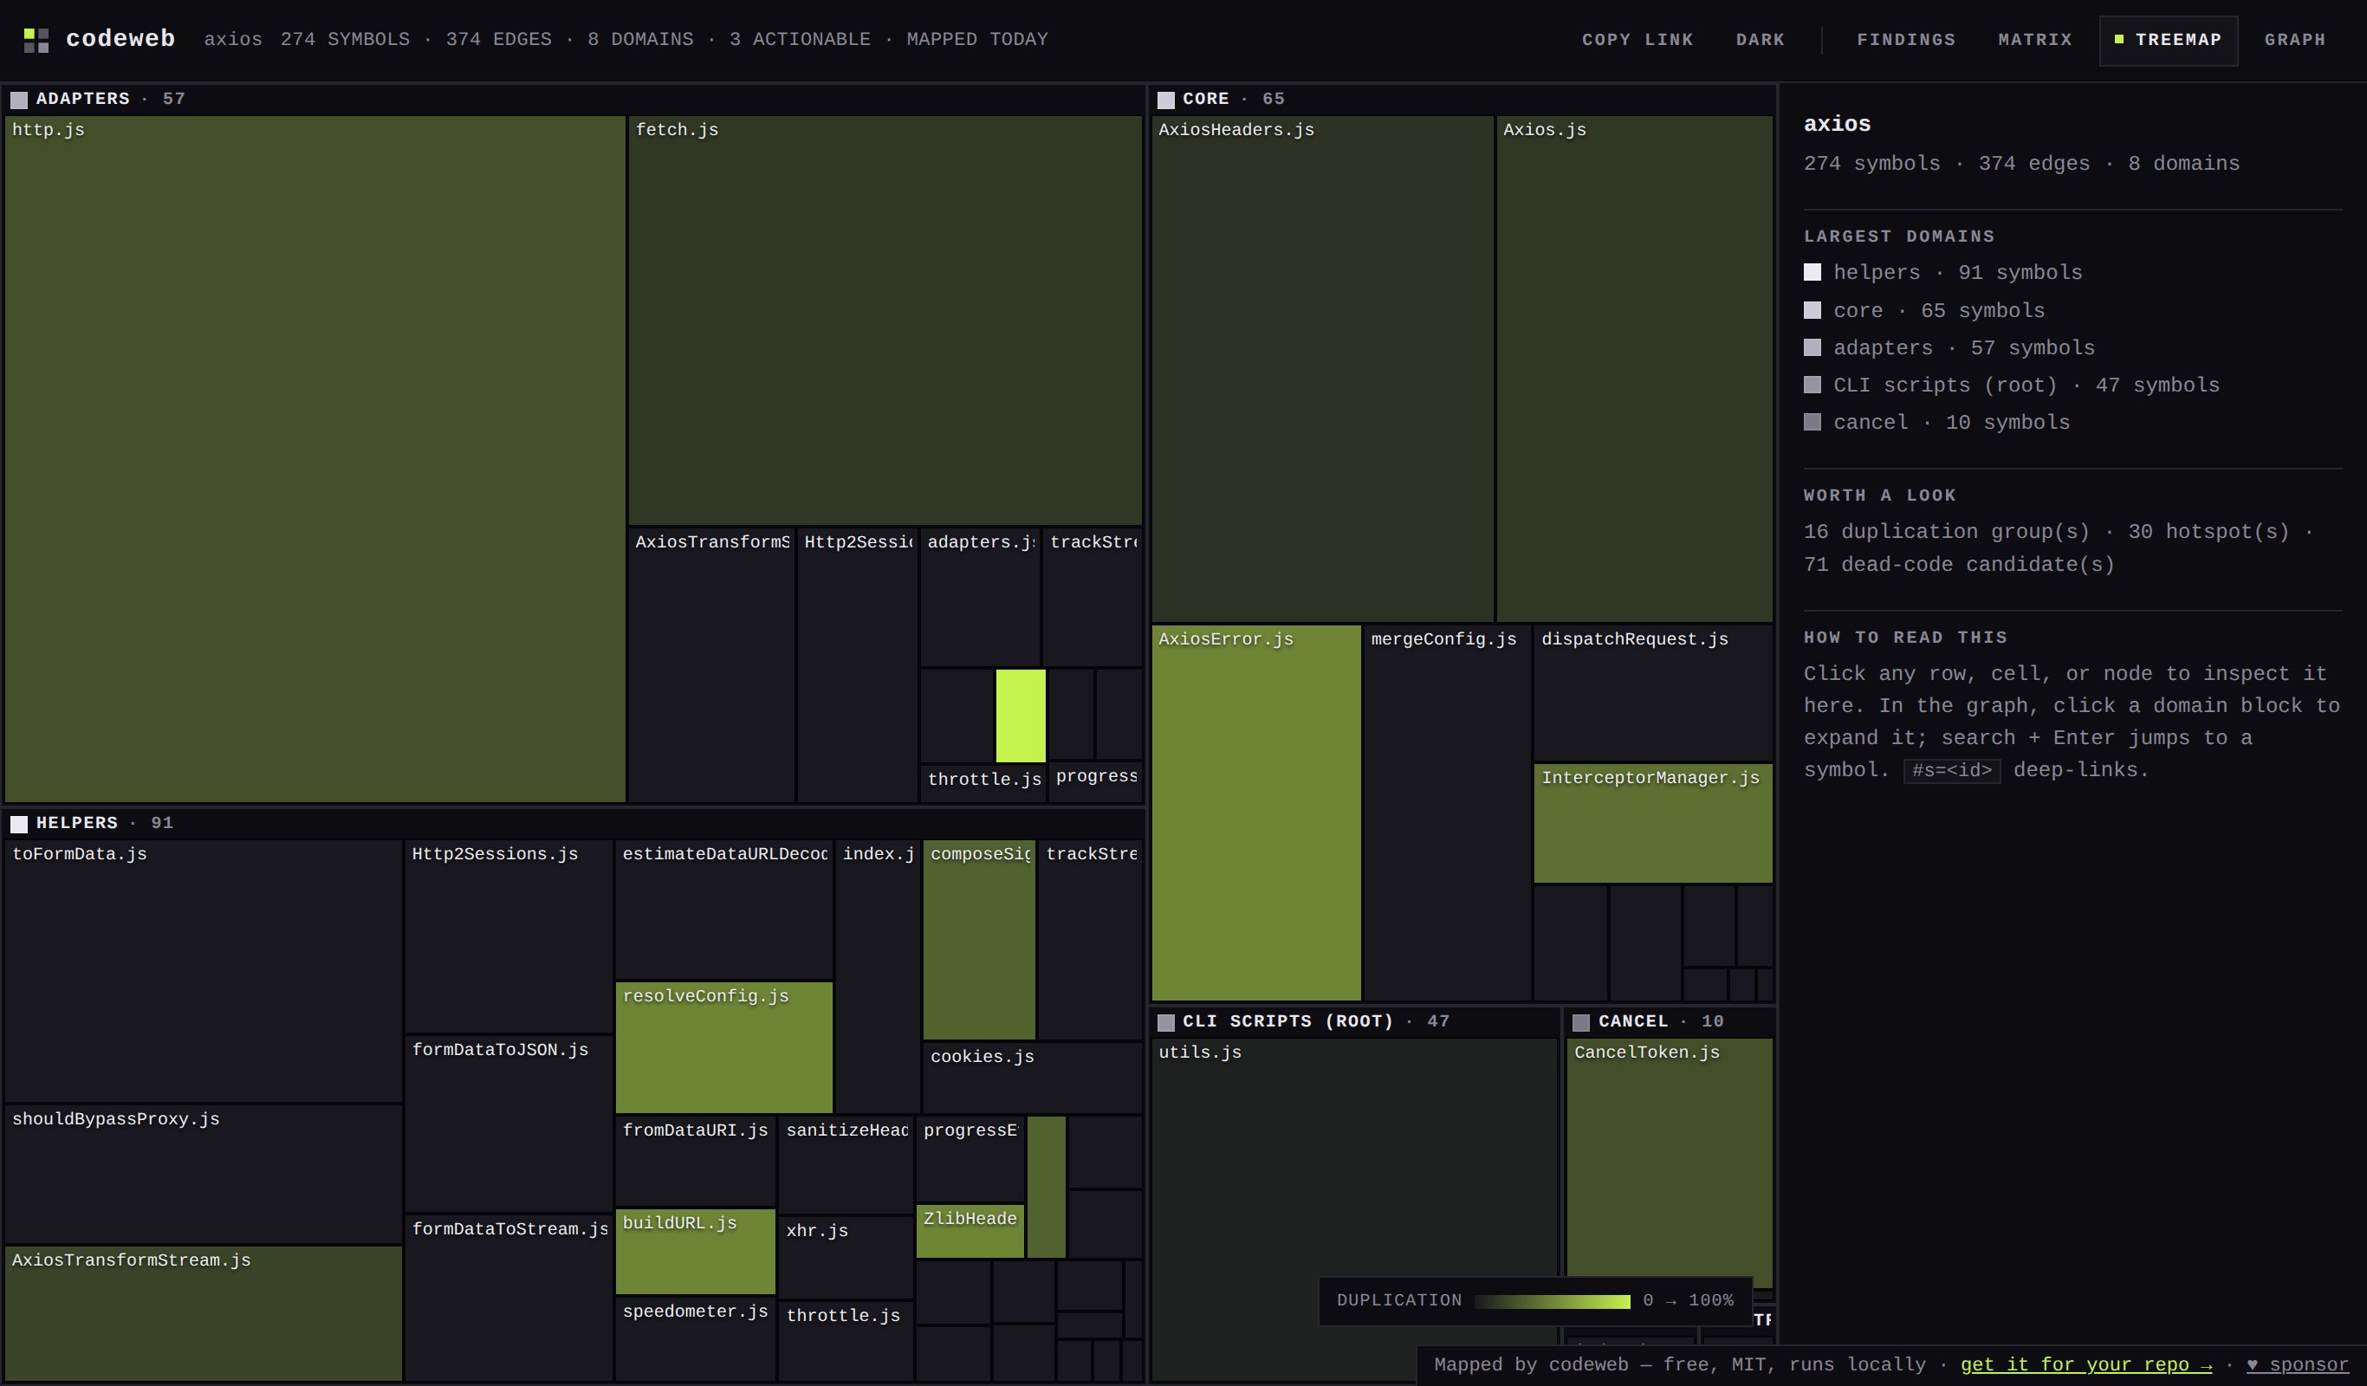Image resolution: width=2367 pixels, height=1386 pixels.
Task: Click the ADAPTERS domain square icon
Action: coord(19,100)
